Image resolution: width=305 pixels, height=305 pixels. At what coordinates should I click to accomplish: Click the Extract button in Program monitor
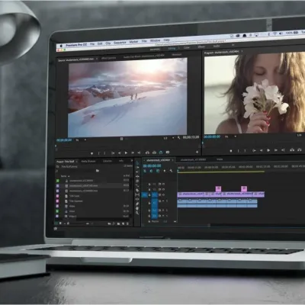tap(300, 150)
